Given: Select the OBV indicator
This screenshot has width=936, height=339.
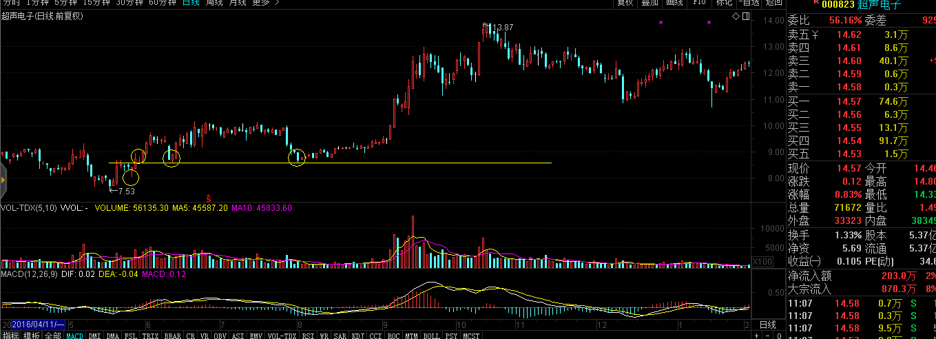Looking at the screenshot, I should [221, 336].
